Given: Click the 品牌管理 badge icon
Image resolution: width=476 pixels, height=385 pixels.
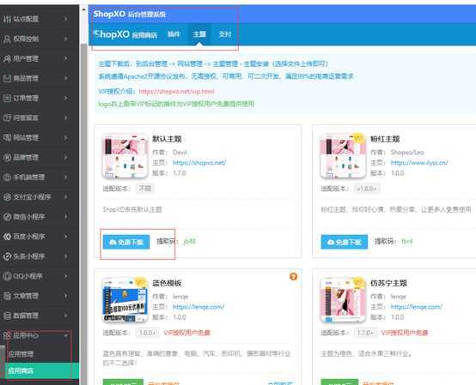Looking at the screenshot, I should coord(7,158).
